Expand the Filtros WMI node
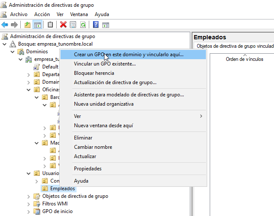 point(29,204)
